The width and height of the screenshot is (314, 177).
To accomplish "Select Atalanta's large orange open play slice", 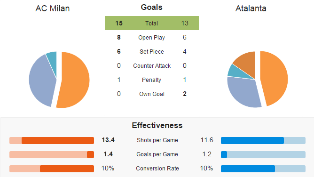I will pyautogui.click(x=275, y=78).
